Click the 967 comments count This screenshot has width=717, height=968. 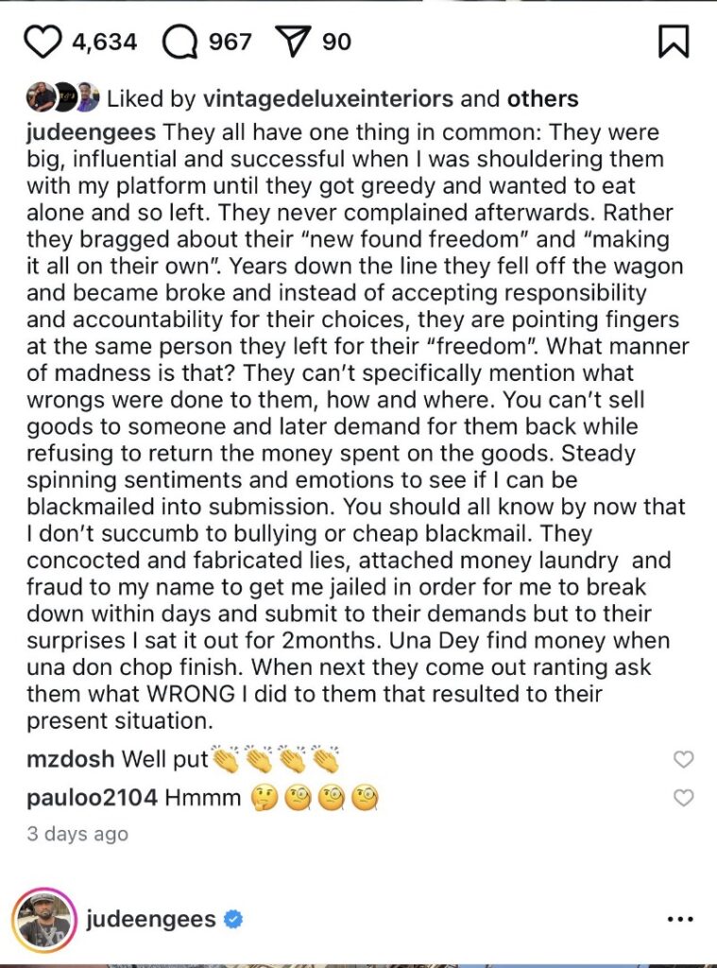[230, 42]
